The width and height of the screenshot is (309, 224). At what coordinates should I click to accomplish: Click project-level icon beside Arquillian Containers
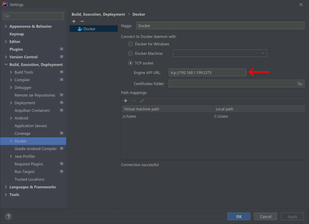click(62, 110)
